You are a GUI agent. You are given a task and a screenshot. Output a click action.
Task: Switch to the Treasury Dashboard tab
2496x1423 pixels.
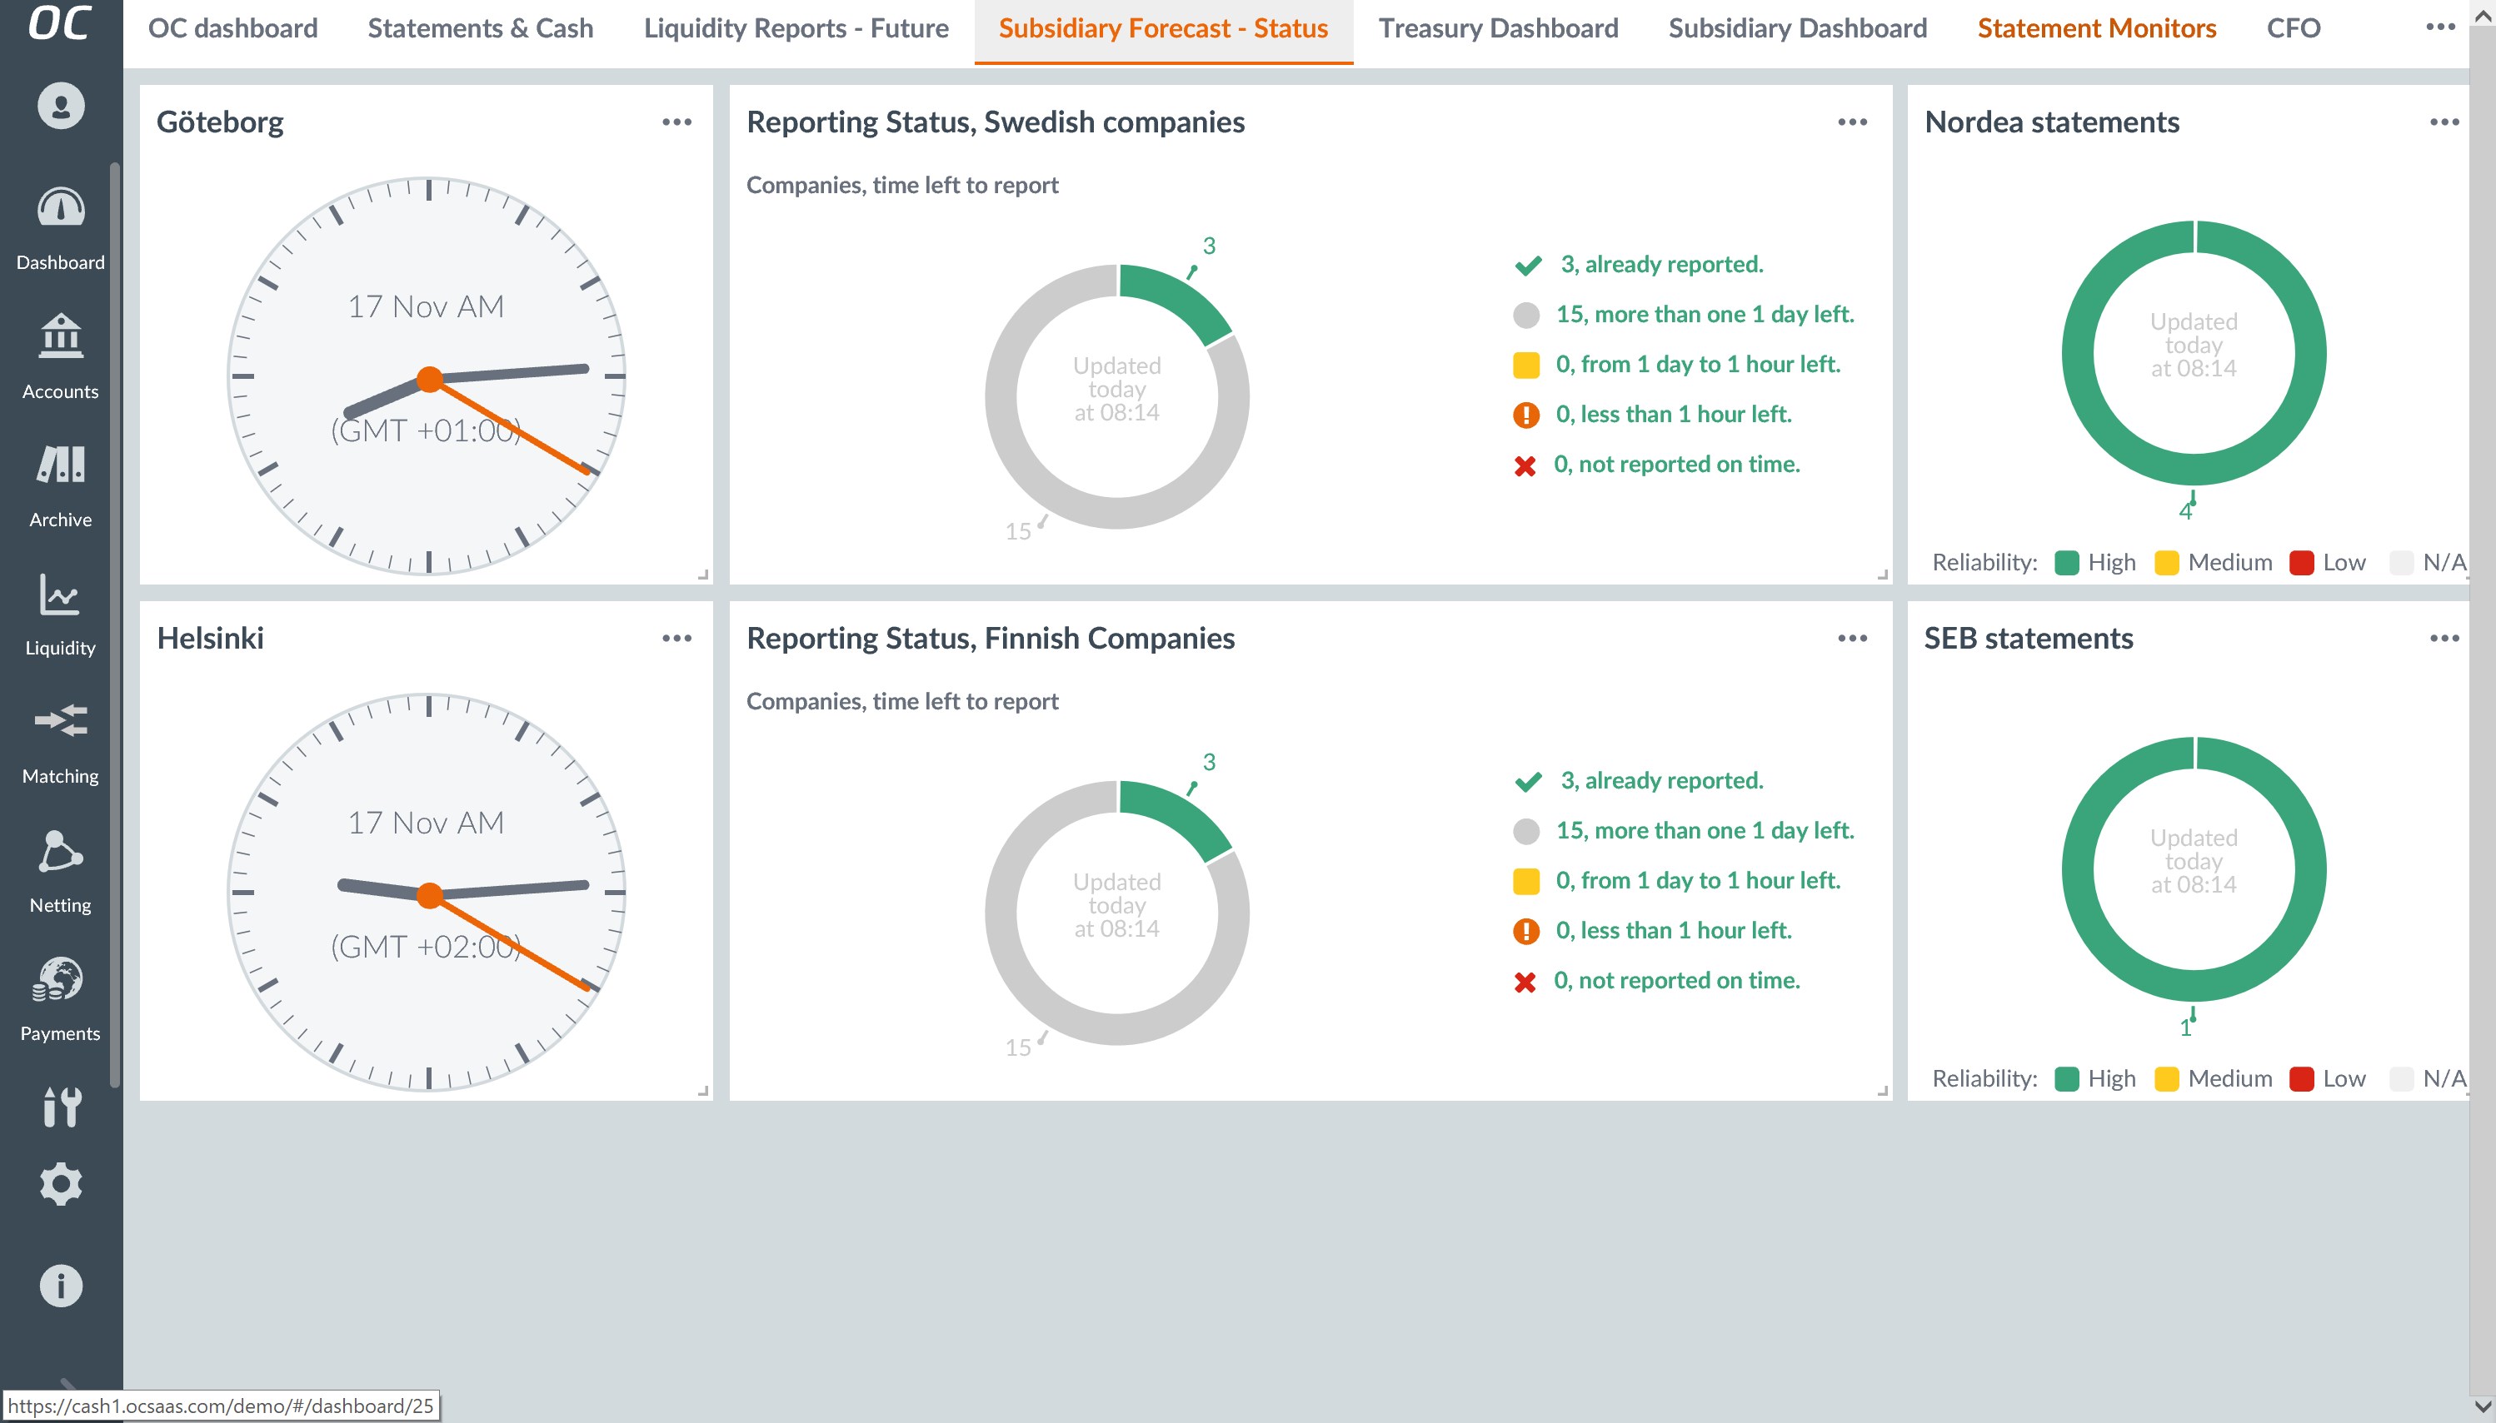1498,28
